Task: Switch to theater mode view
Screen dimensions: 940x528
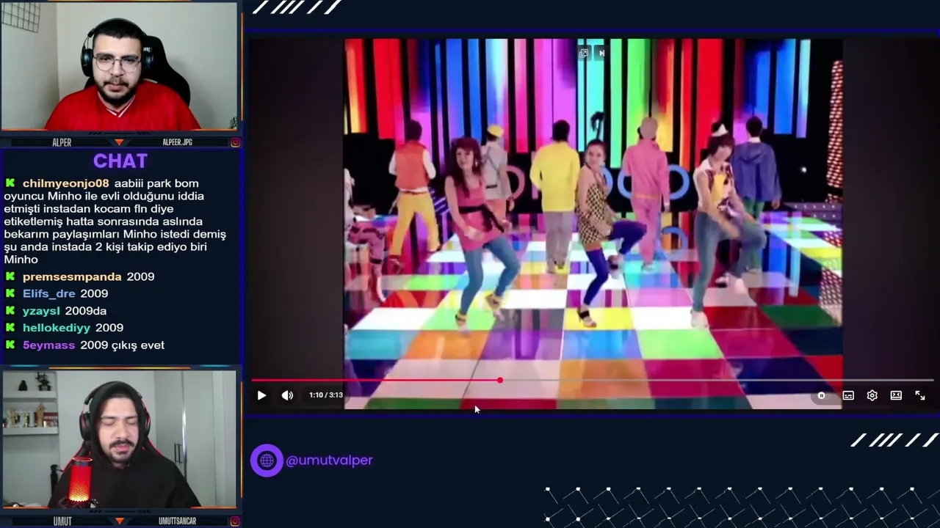Action: click(896, 395)
